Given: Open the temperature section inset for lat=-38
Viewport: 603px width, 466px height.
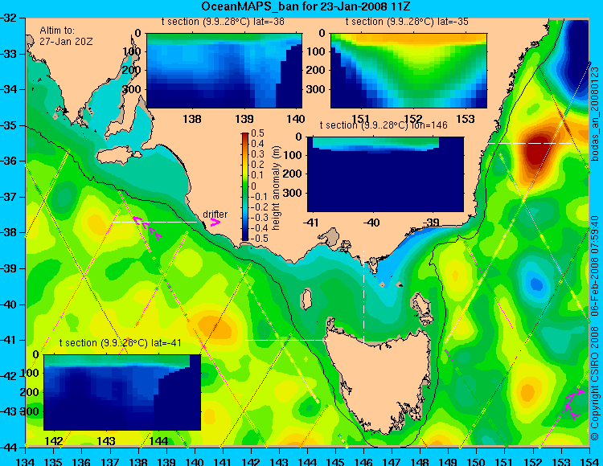Looking at the screenshot, I should [x=224, y=71].
